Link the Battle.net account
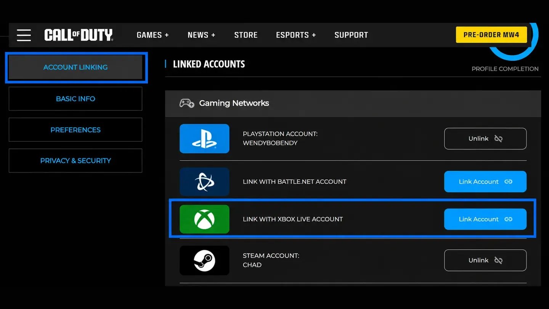 (485, 182)
